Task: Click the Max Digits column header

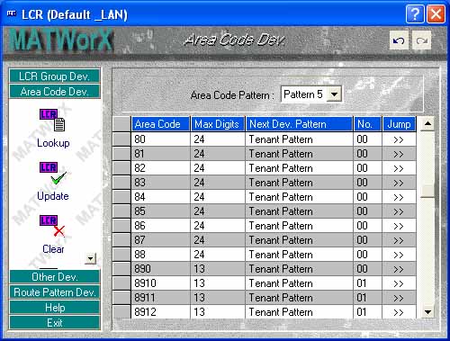Action: click(218, 124)
